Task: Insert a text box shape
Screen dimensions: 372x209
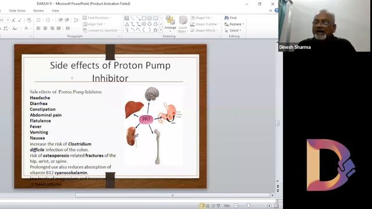Action: tap(127, 18)
